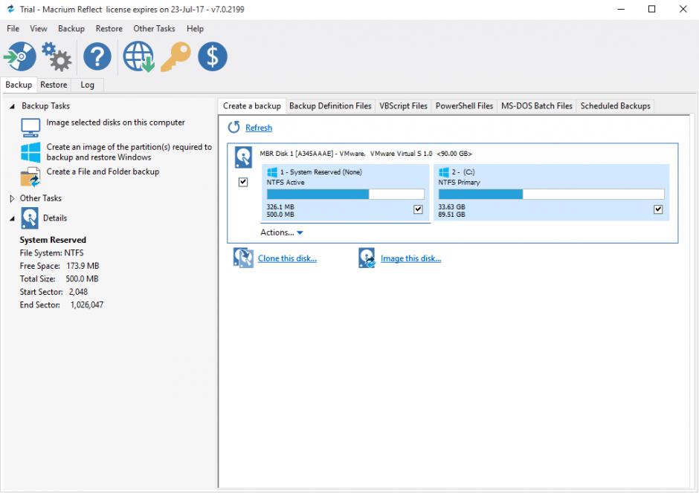The width and height of the screenshot is (699, 493).
Task: Collapse the Details section
Action: 12,218
